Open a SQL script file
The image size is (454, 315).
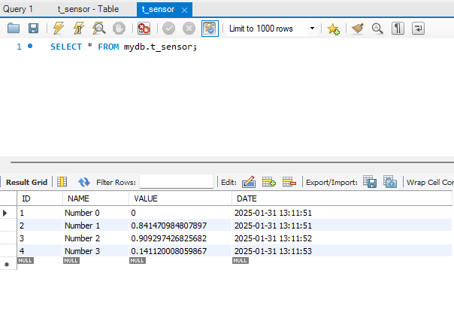(14, 29)
